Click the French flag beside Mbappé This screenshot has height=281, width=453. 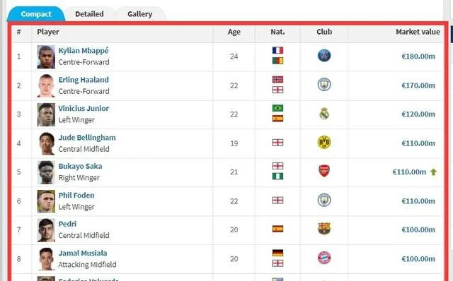coord(277,50)
